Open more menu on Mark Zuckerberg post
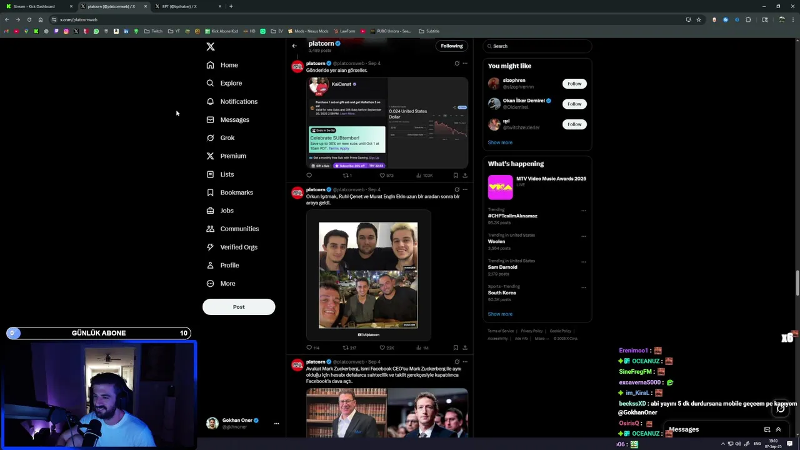The width and height of the screenshot is (800, 450). click(465, 361)
